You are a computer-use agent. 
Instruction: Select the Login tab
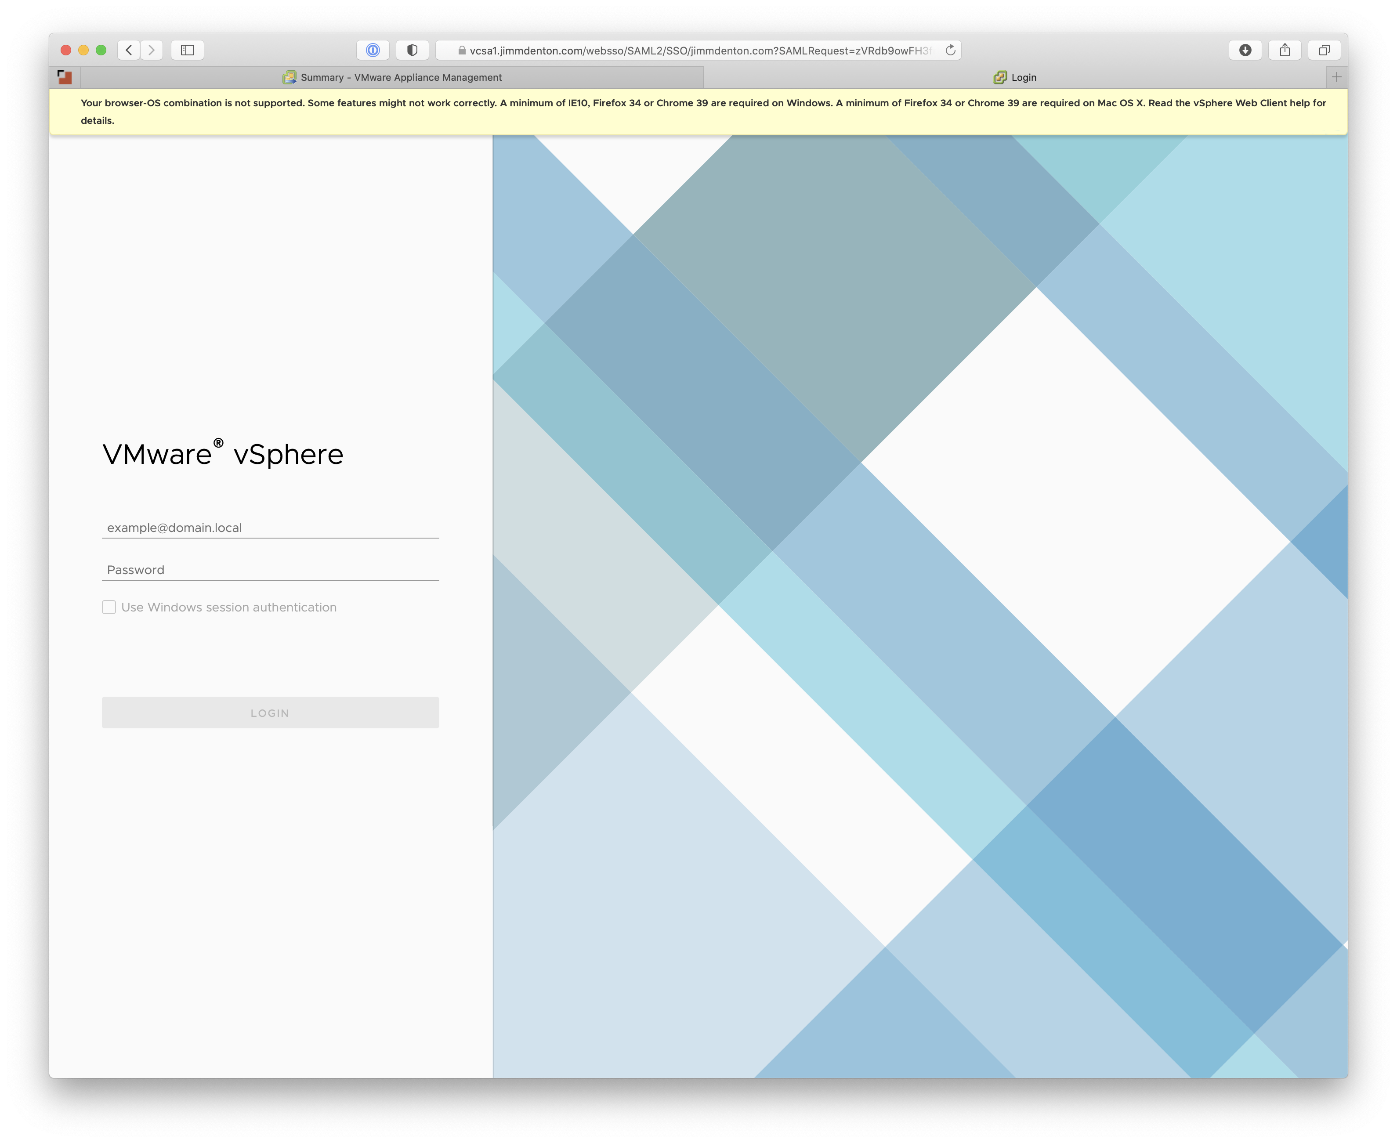(x=1014, y=77)
